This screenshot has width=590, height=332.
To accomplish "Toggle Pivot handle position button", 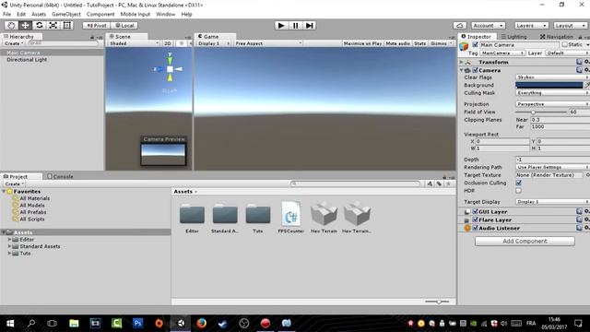I will (96, 25).
